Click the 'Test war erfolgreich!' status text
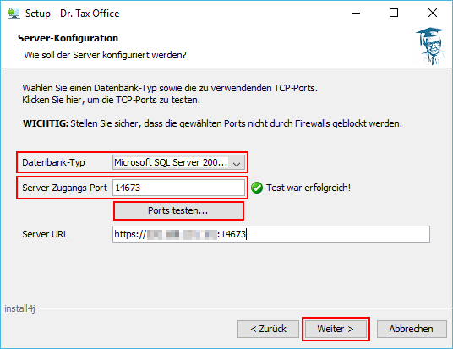The image size is (453, 349). 308,188
